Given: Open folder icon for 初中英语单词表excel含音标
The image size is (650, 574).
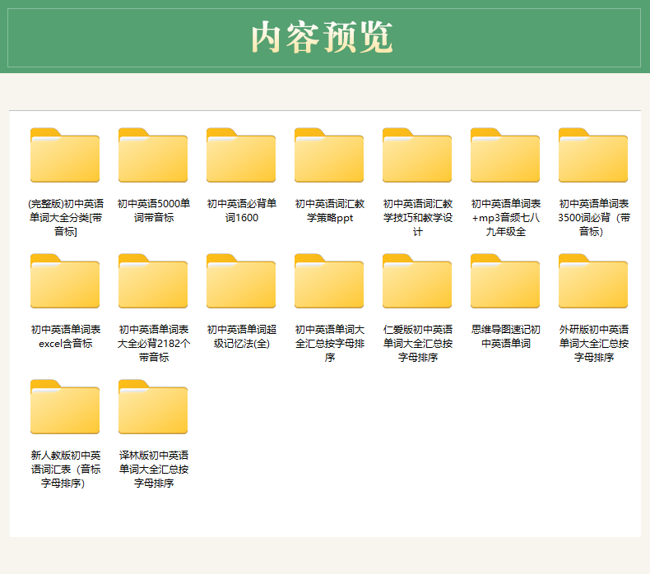Looking at the screenshot, I should click(65, 281).
